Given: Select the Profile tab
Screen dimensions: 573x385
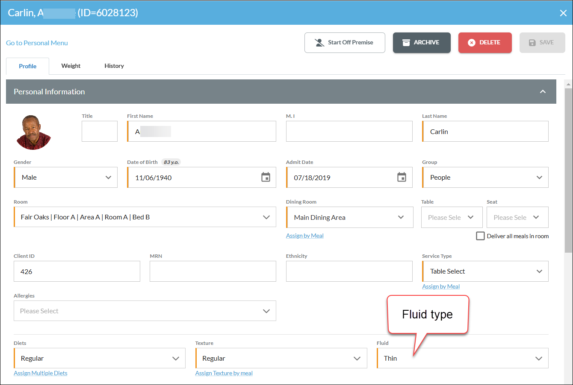Looking at the screenshot, I should click(x=28, y=66).
